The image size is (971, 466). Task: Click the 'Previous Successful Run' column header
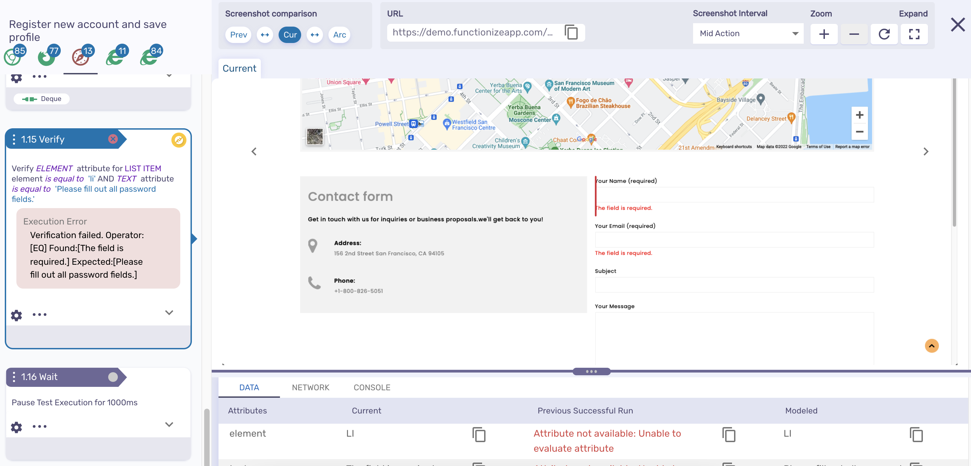[x=585, y=411]
